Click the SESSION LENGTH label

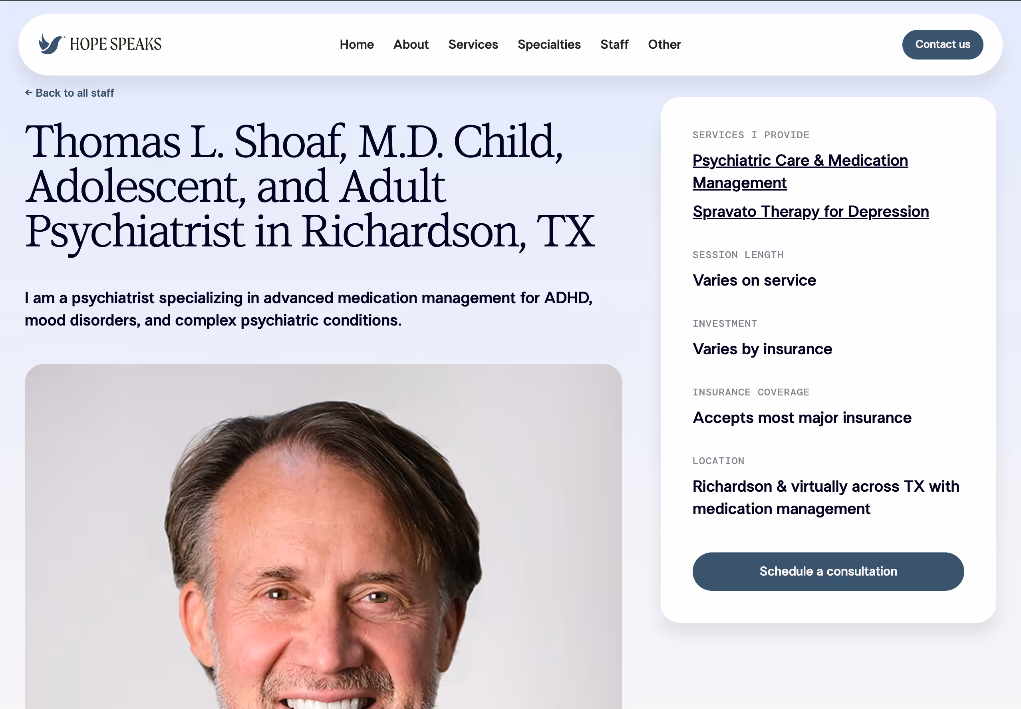737,254
